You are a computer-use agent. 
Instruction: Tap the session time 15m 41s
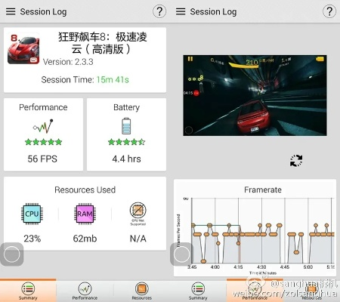[x=113, y=80]
